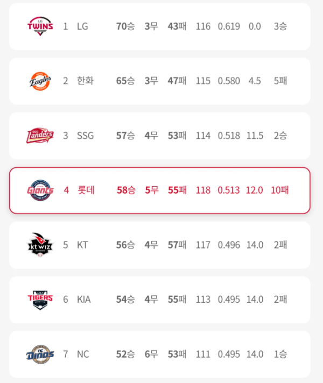Viewport: 323px width, 383px height.
Task: Open the LG team name link
Action: click(82, 26)
